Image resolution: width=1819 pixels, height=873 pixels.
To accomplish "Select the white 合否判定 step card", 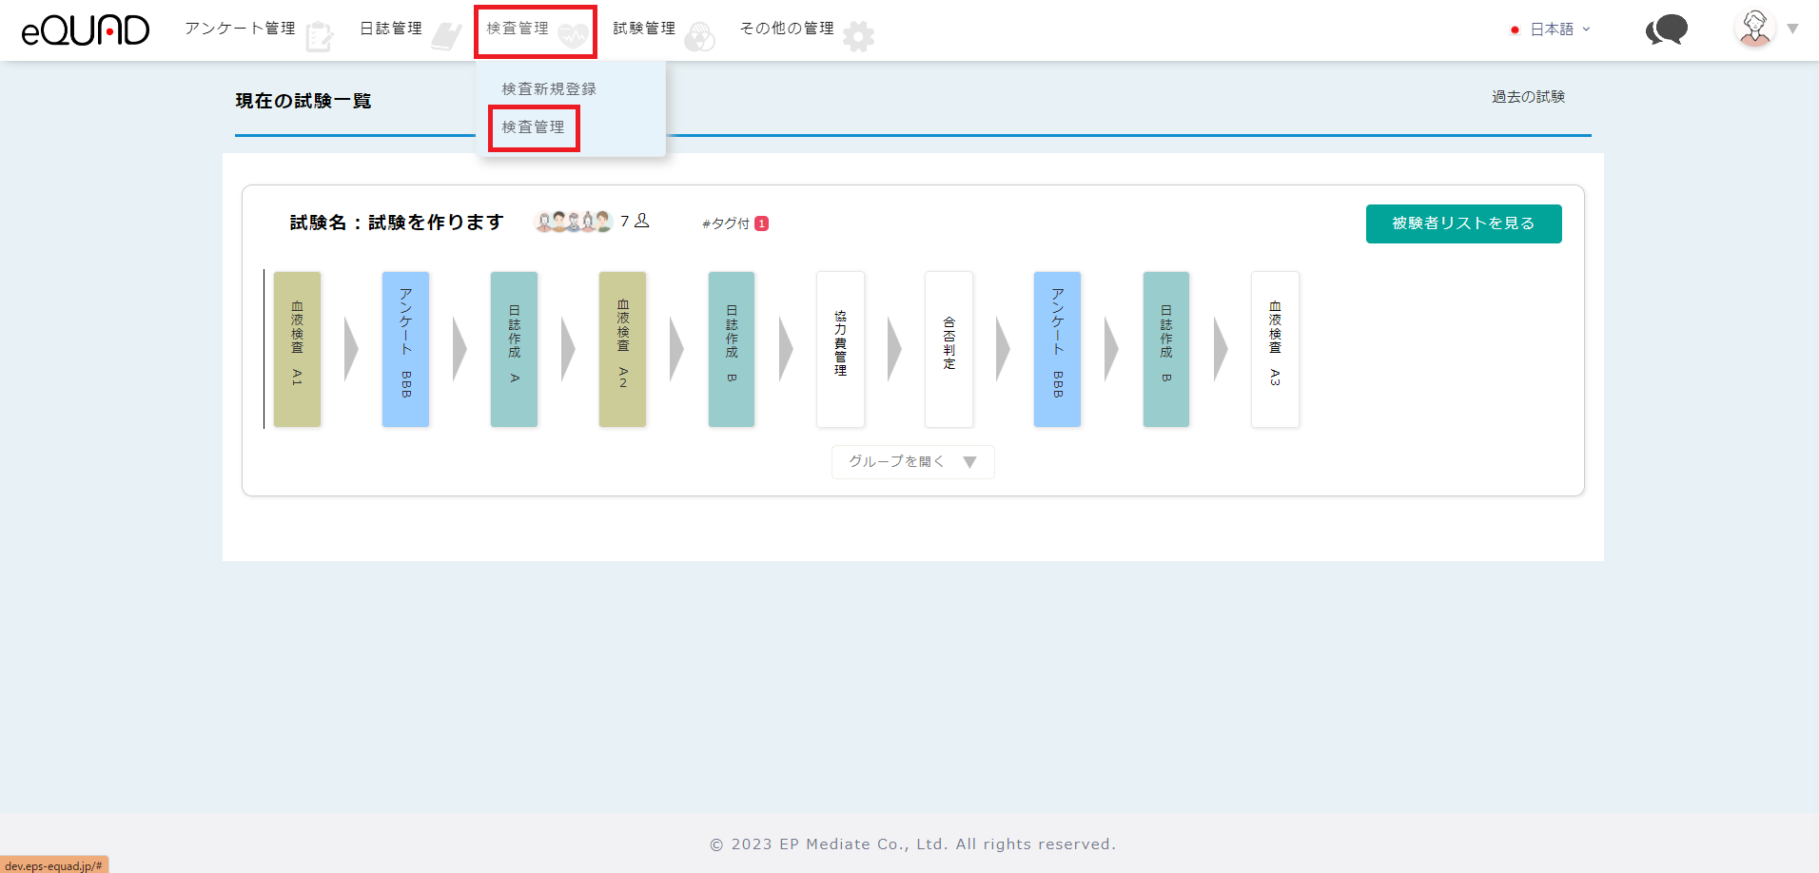I will tap(949, 349).
